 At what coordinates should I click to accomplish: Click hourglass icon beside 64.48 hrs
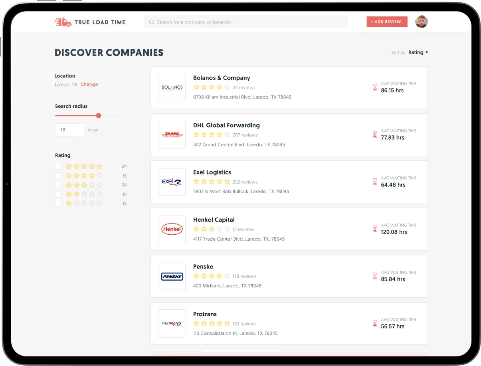375,182
